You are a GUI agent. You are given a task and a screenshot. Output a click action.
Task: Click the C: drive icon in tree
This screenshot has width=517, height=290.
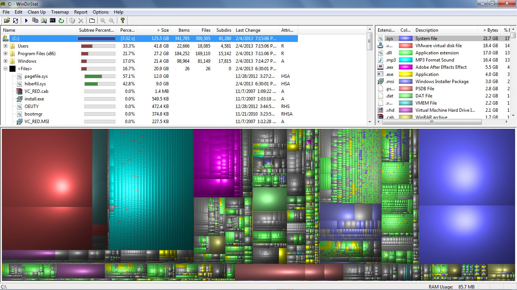[5, 39]
